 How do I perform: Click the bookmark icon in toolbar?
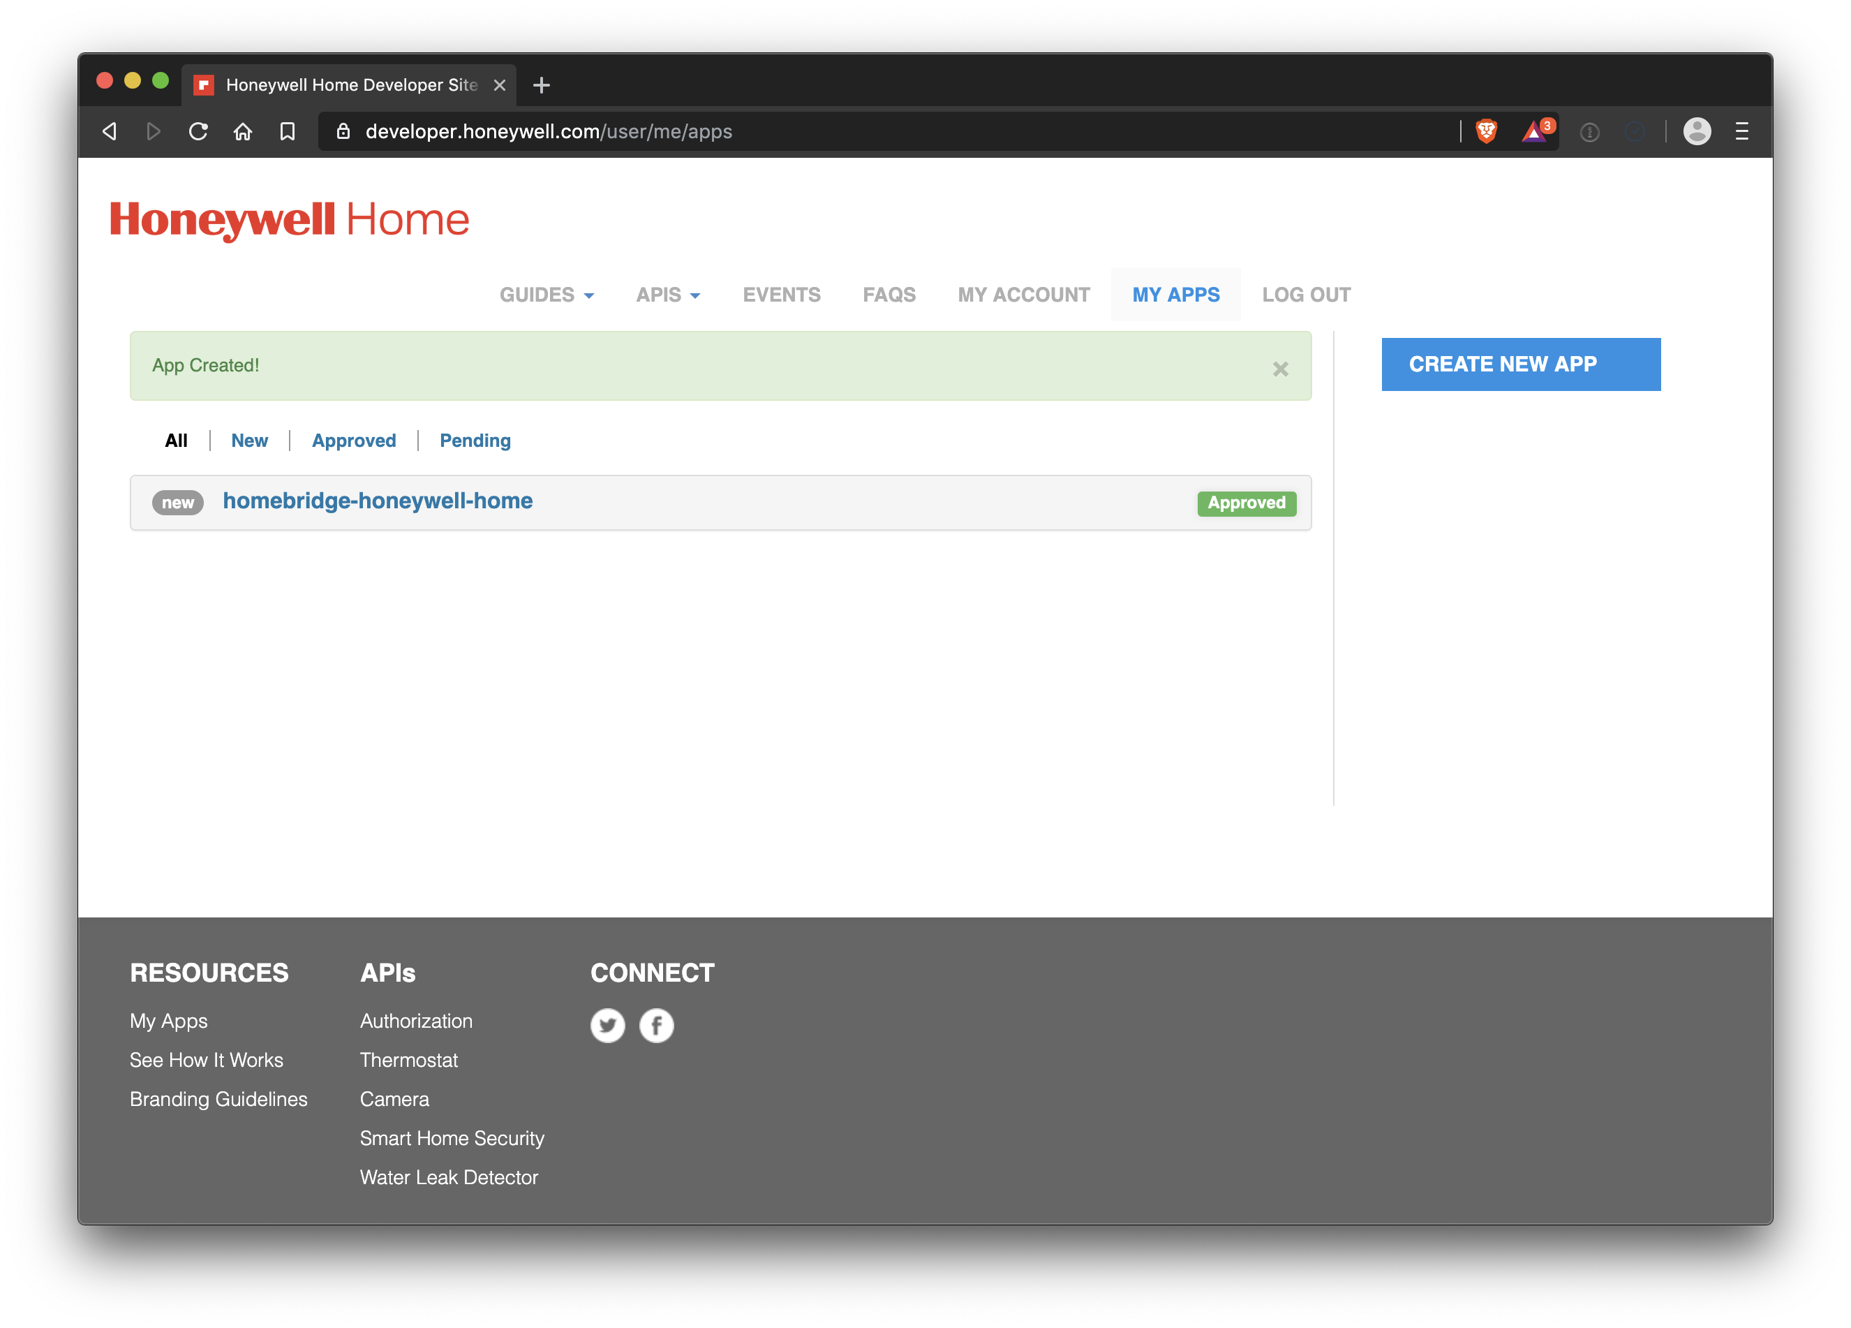(x=288, y=131)
